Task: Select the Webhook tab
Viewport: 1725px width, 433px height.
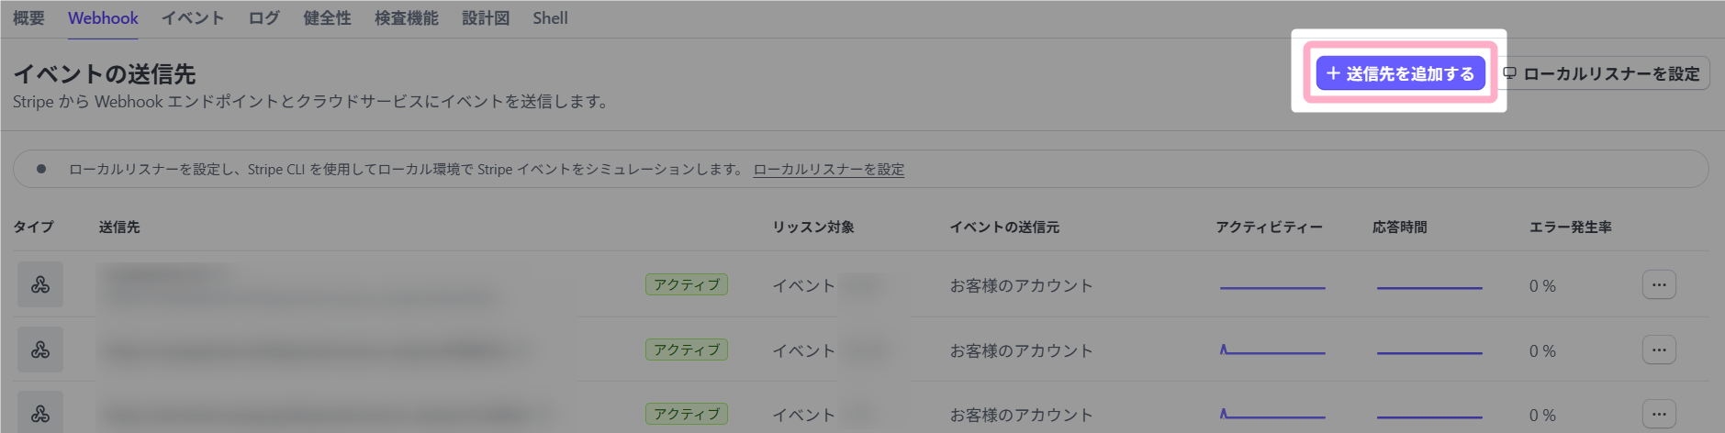Action: pyautogui.click(x=103, y=18)
